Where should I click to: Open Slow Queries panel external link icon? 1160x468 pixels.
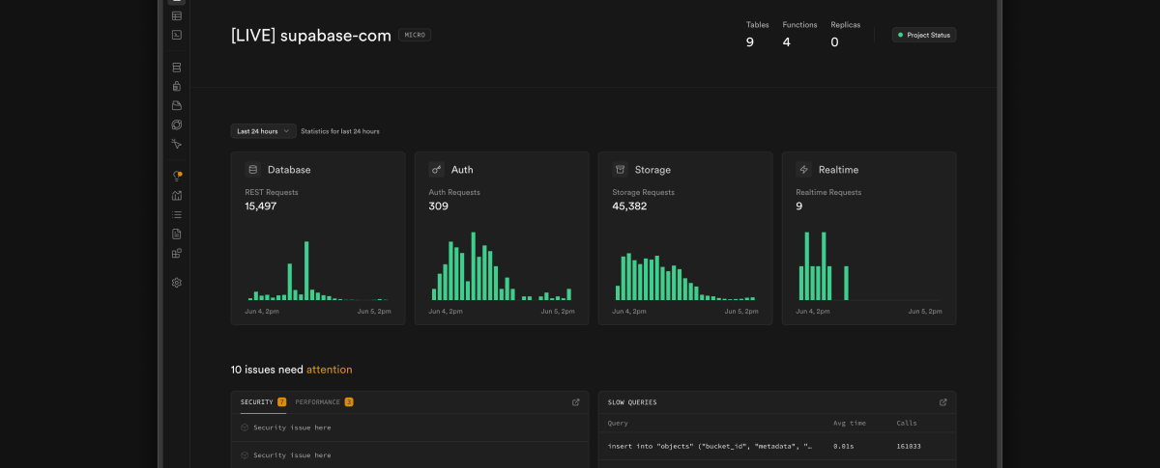[943, 401]
